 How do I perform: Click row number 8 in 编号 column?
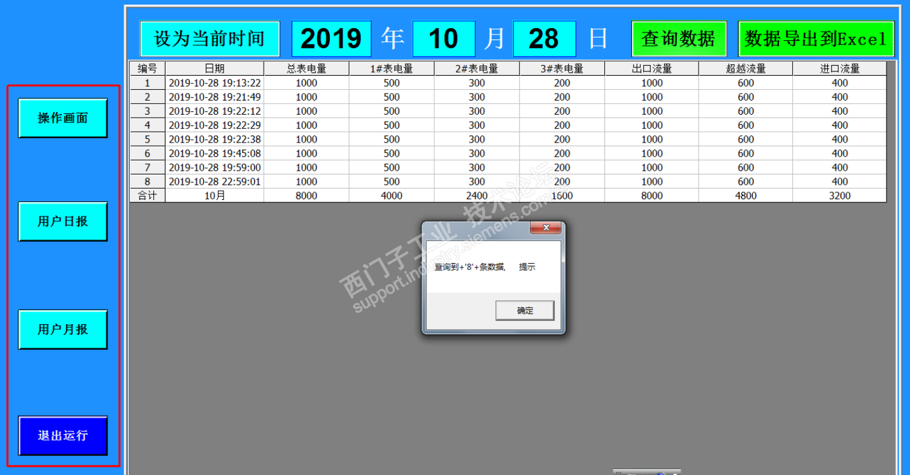click(x=148, y=181)
